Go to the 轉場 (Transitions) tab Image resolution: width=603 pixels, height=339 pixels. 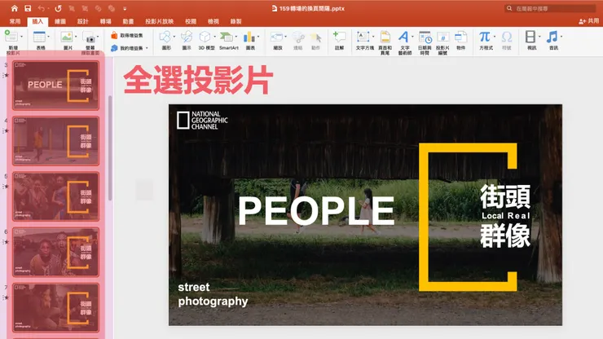coord(105,21)
